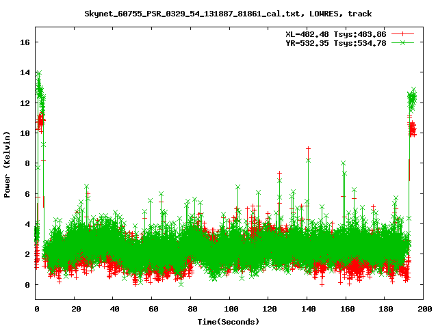Click x-axis tick label 100
Viewport: 438px width, 328px height.
[x=231, y=309]
